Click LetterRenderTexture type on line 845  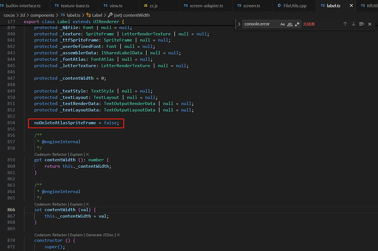[125, 66]
